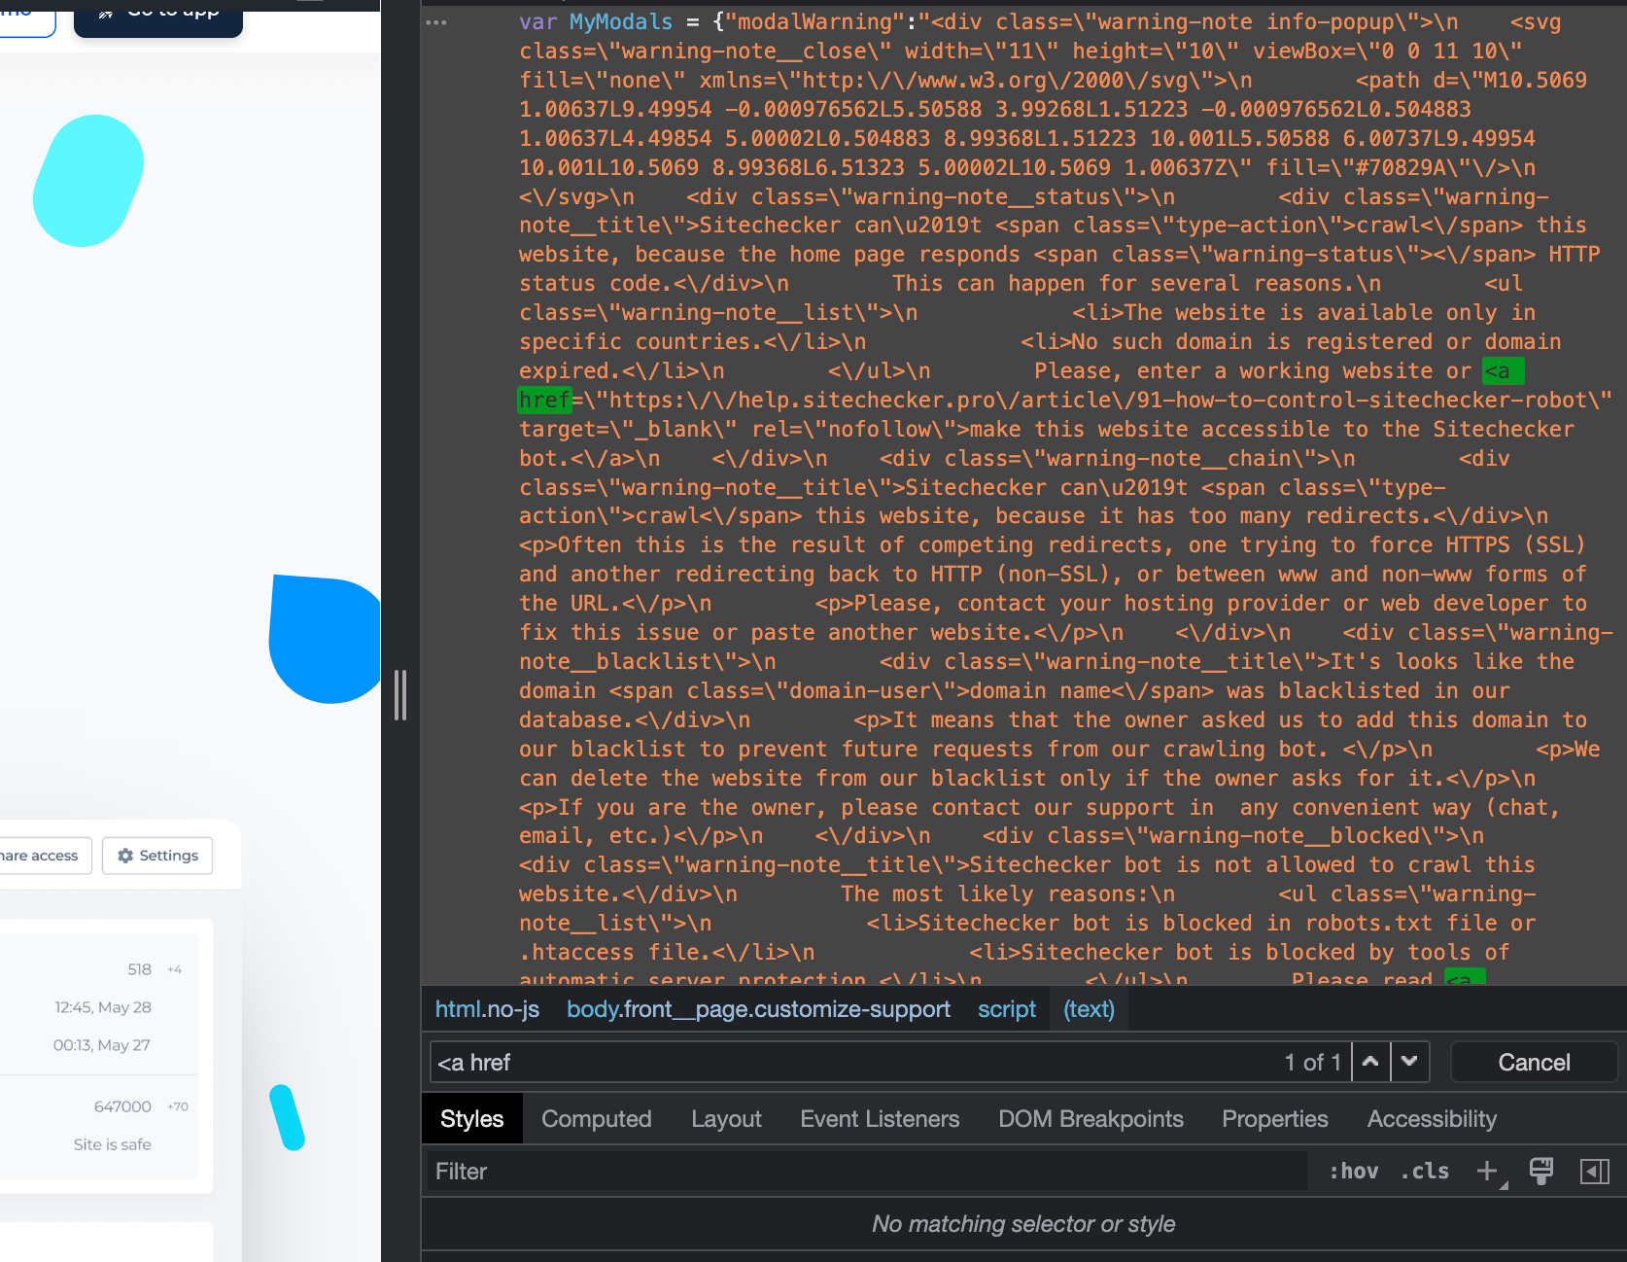This screenshot has height=1262, width=1627.
Task: Click the DevTools panel divider handle
Action: click(400, 695)
